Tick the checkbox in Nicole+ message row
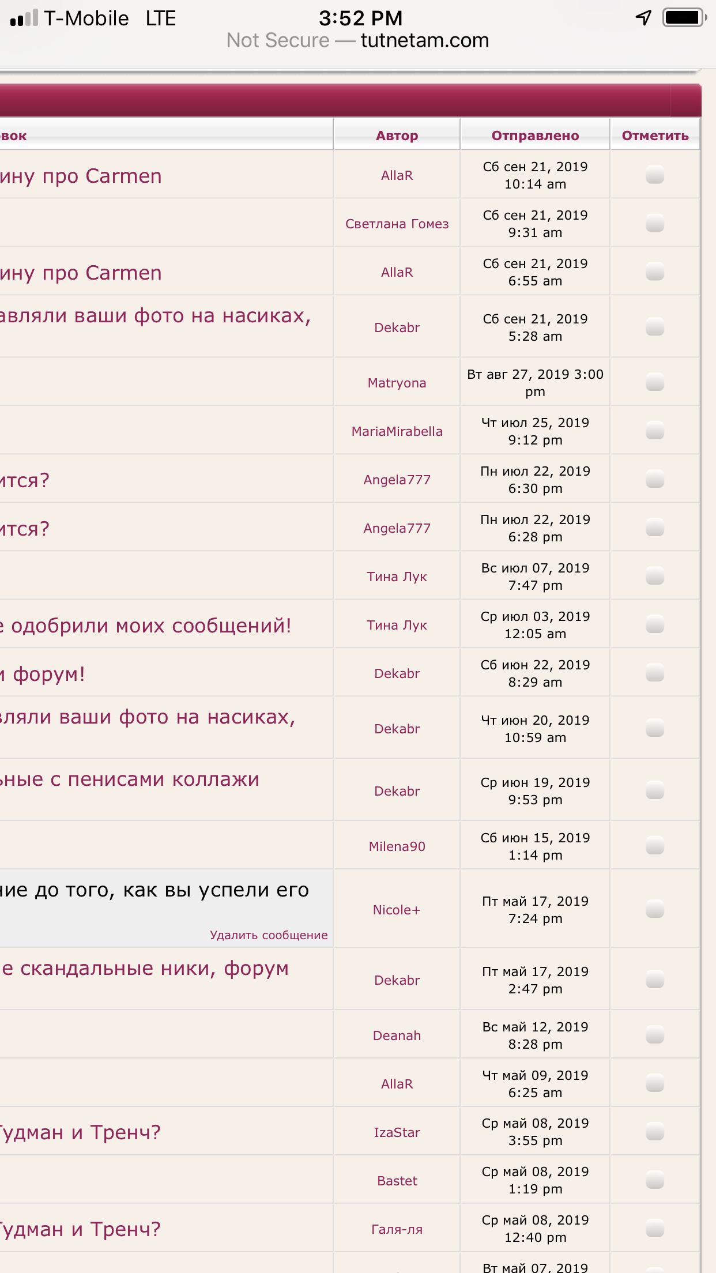The width and height of the screenshot is (716, 1273). 655,909
